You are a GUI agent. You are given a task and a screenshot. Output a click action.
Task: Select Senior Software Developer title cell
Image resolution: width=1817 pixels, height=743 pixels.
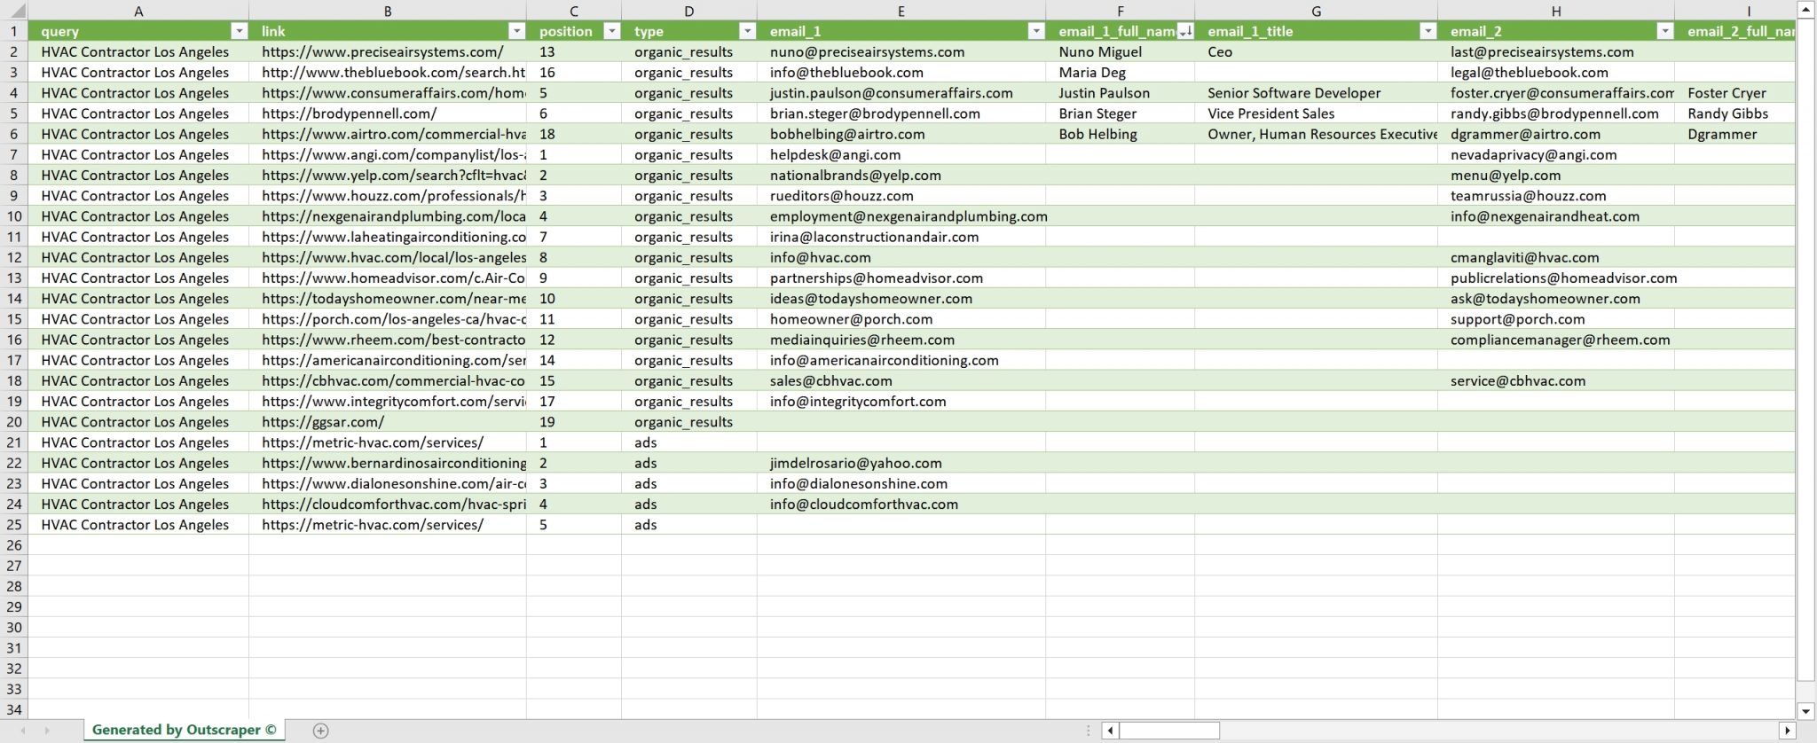1317,93
